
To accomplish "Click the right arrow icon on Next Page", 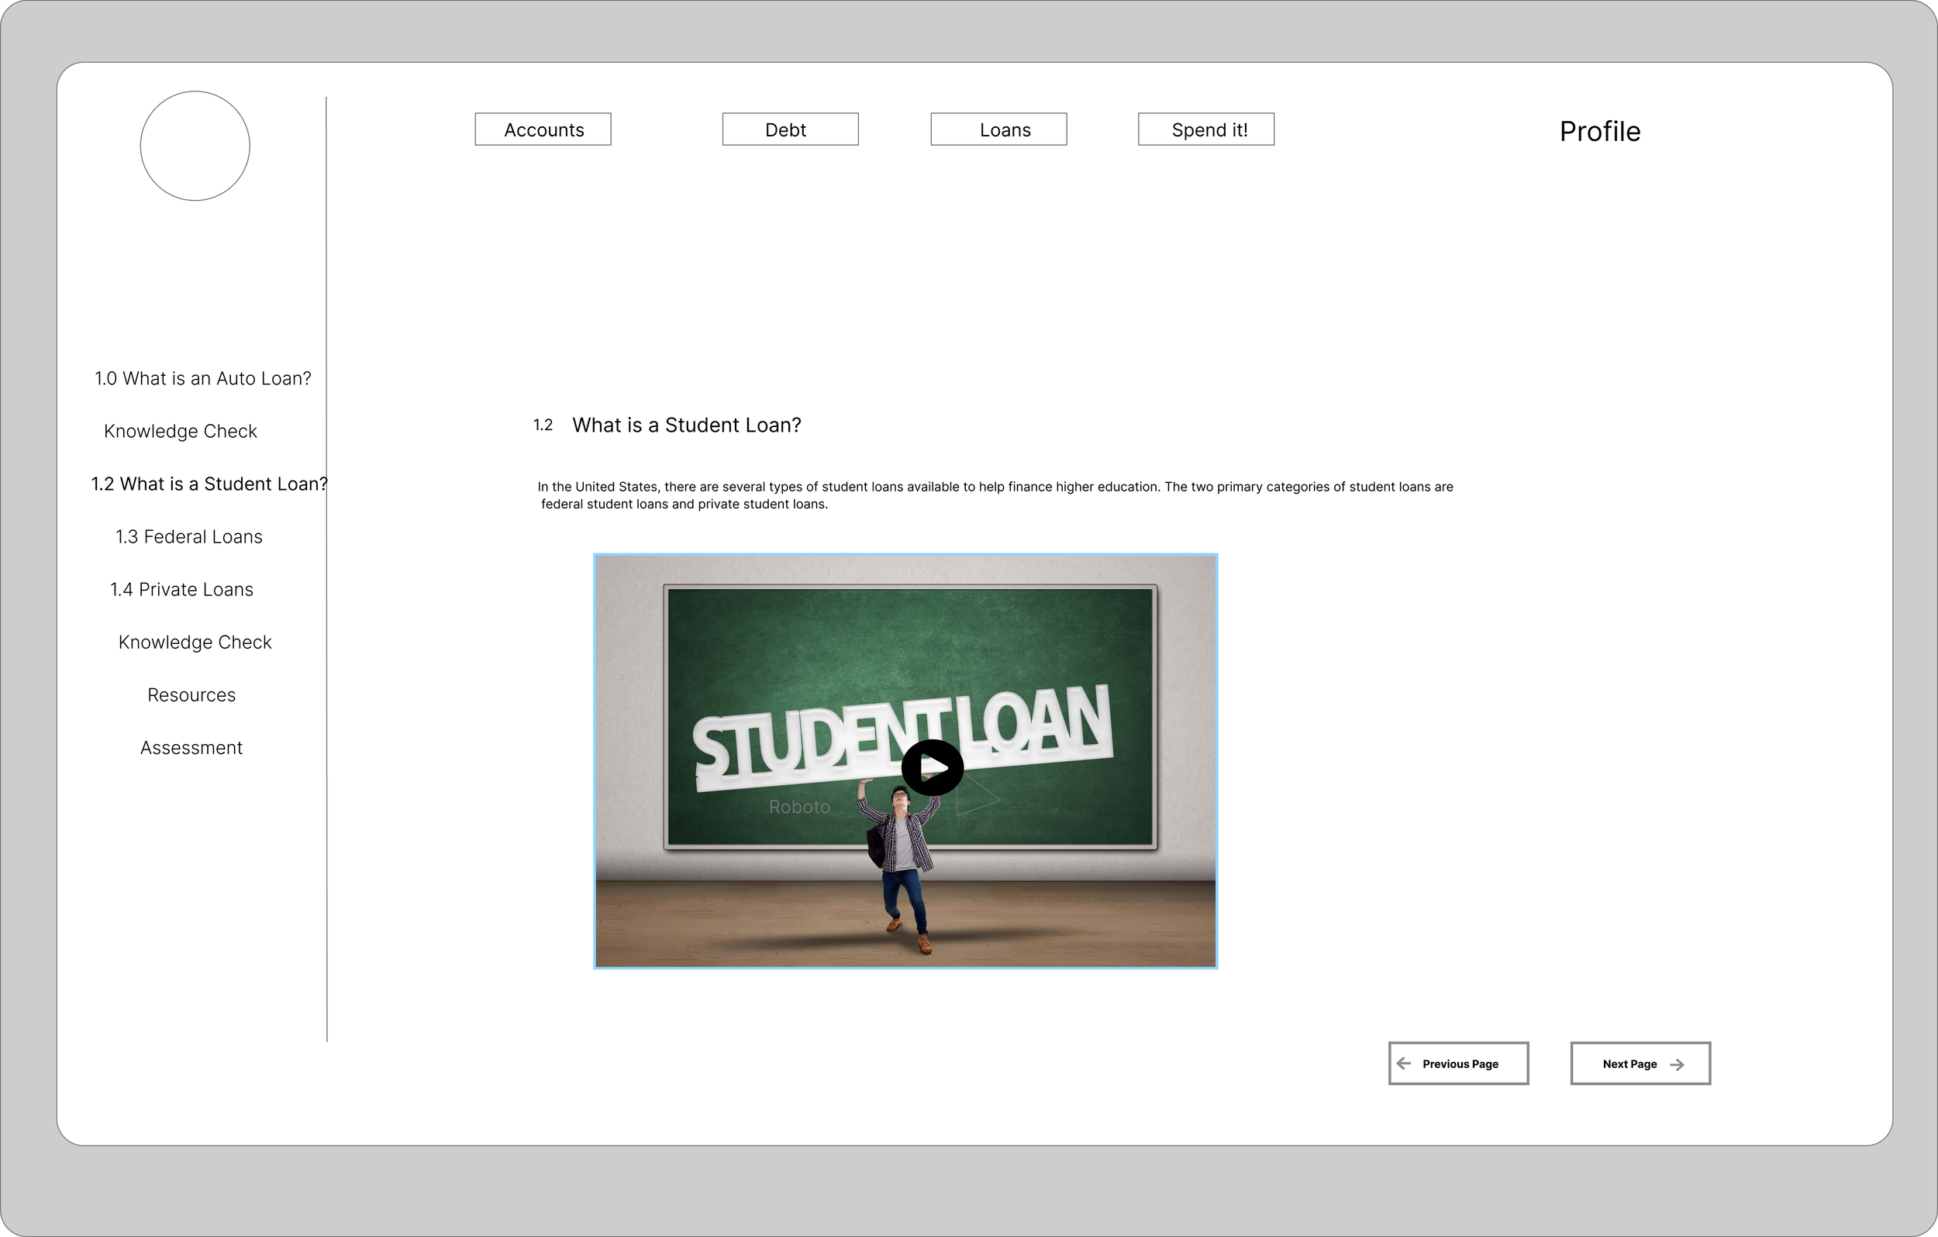I will tap(1678, 1064).
